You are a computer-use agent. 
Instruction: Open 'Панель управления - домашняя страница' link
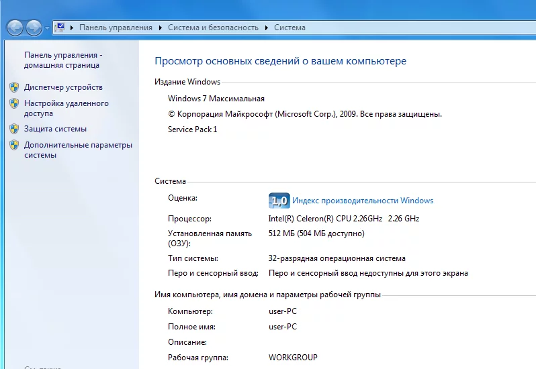tap(63, 60)
